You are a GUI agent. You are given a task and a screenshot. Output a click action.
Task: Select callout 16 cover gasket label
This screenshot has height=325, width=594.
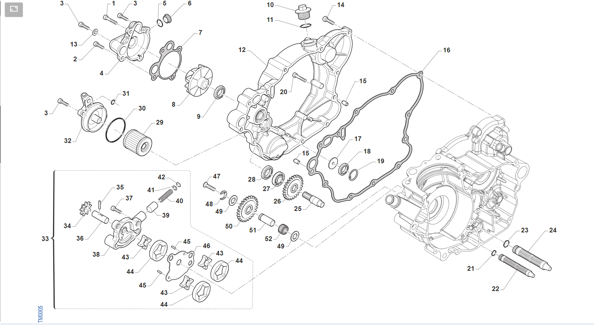tap(446, 50)
